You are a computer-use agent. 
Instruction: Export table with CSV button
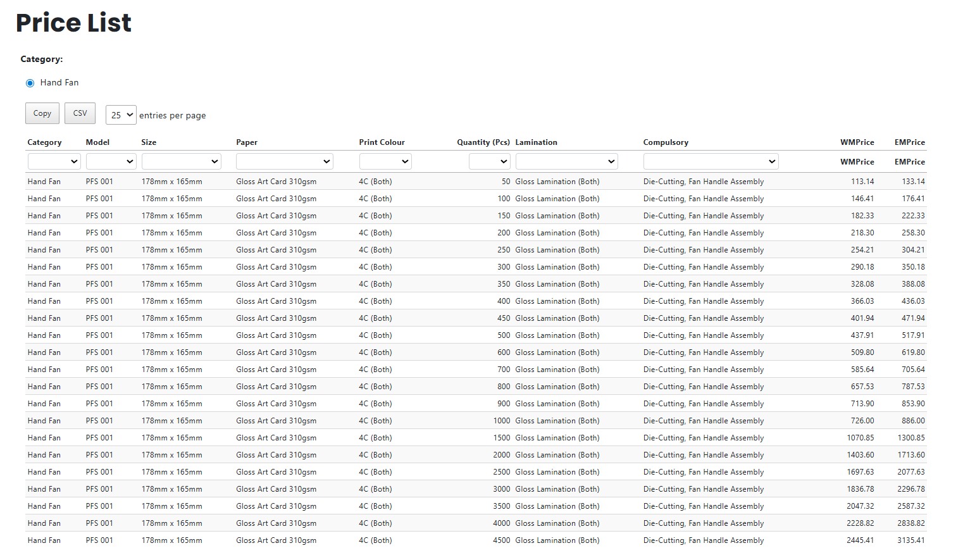(80, 113)
